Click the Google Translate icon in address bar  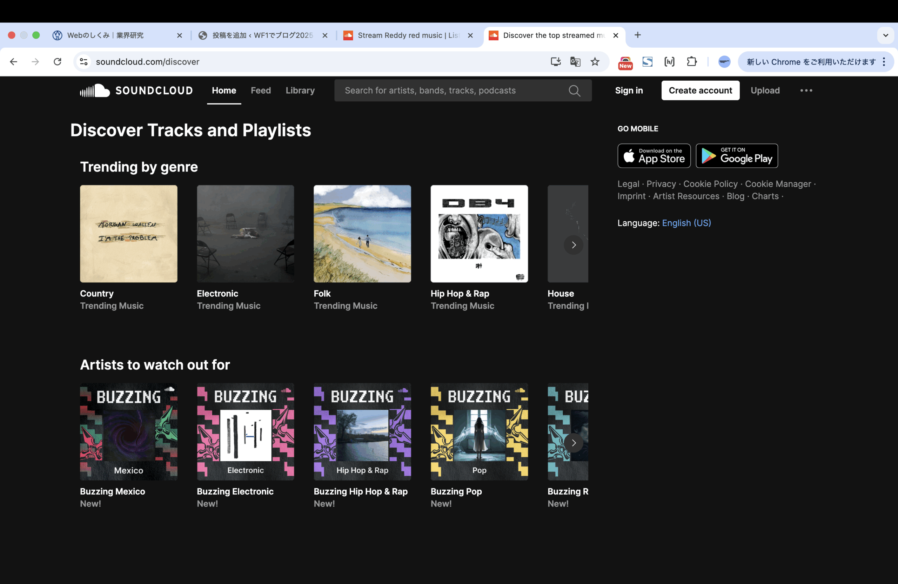[x=575, y=61]
